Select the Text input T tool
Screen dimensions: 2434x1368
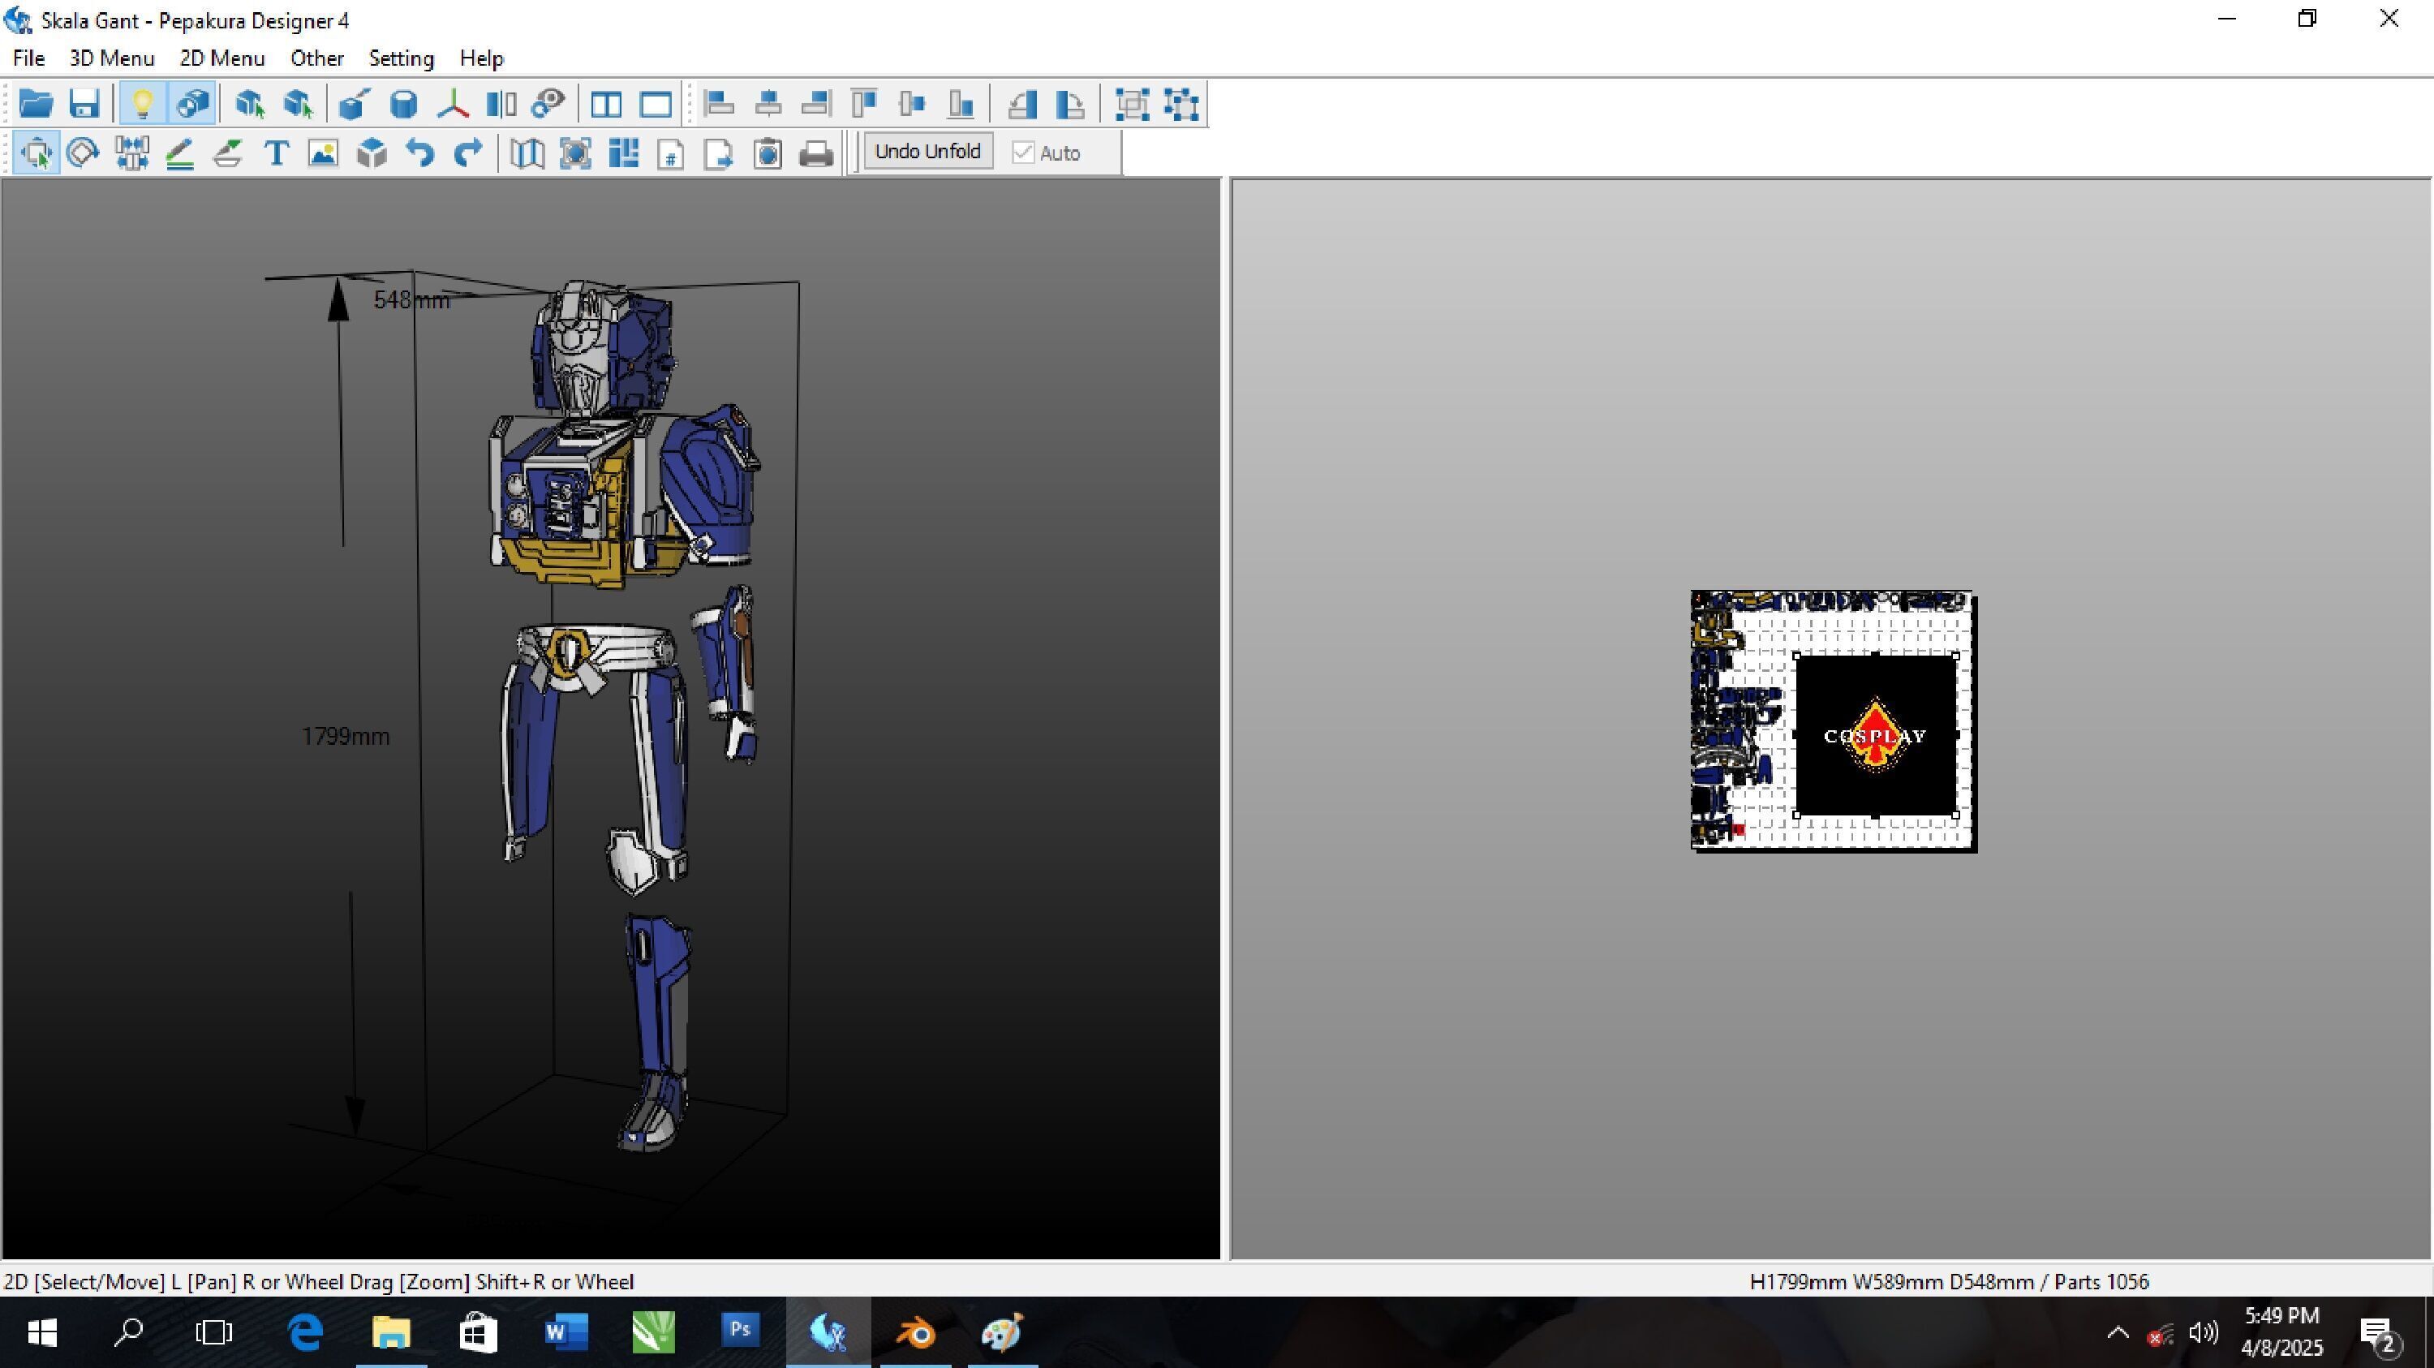[x=276, y=152]
